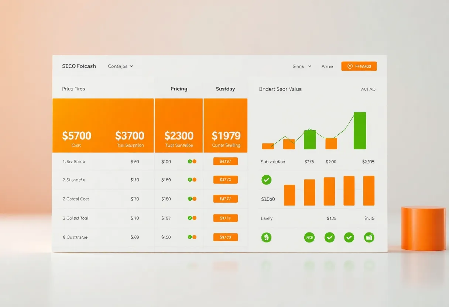Toggle the second green checkmark in bottom row
The height and width of the screenshot is (307, 449).
point(349,237)
